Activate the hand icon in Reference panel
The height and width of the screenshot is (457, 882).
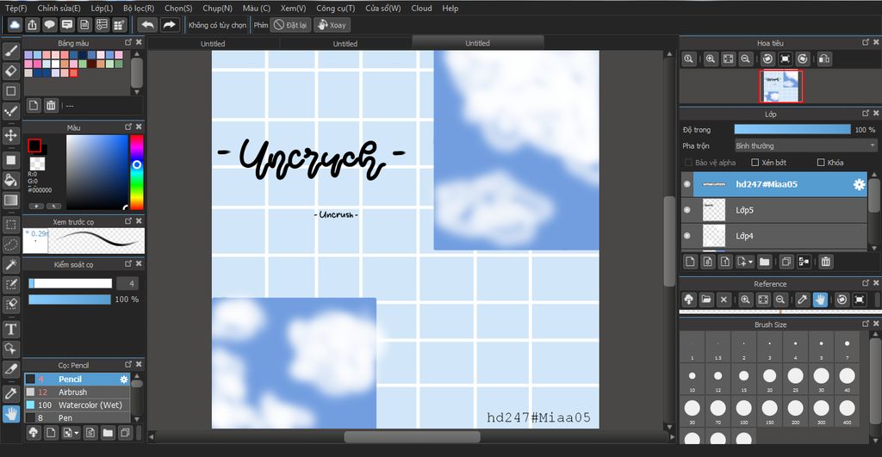pyautogui.click(x=820, y=300)
